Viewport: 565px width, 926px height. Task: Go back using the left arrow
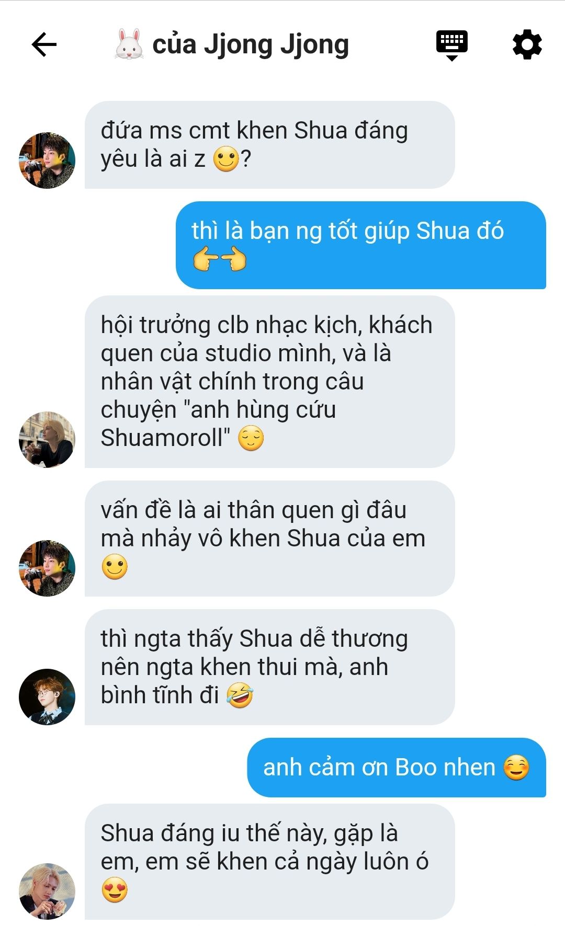tap(44, 44)
